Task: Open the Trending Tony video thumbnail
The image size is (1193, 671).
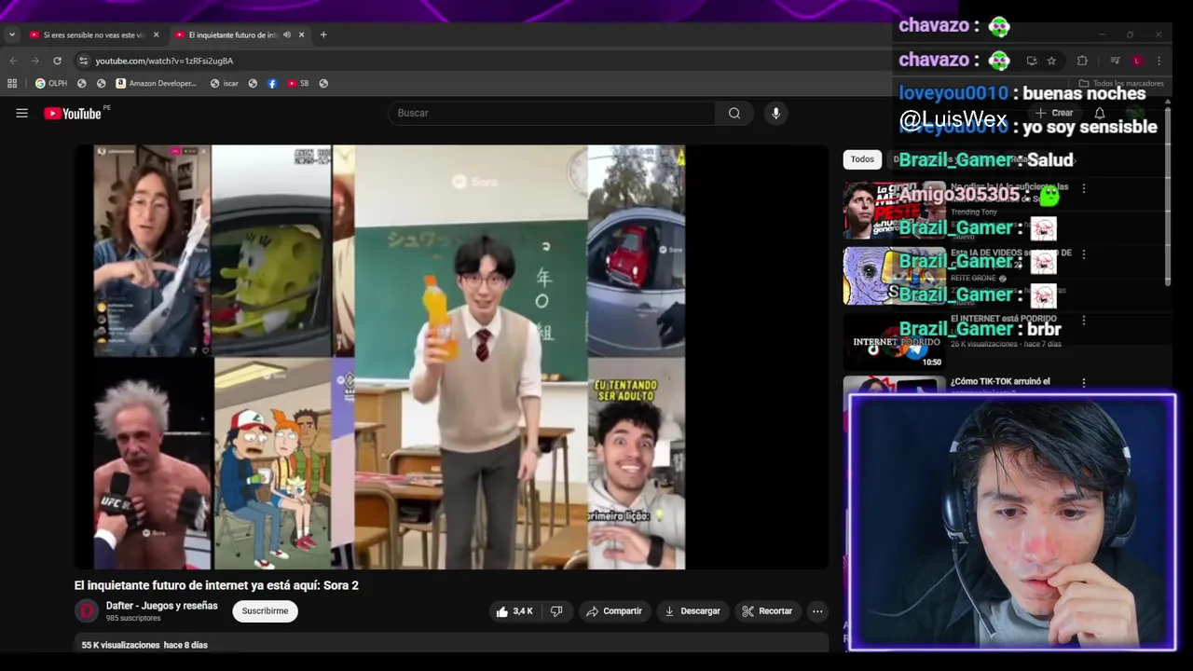Action: [x=895, y=211]
